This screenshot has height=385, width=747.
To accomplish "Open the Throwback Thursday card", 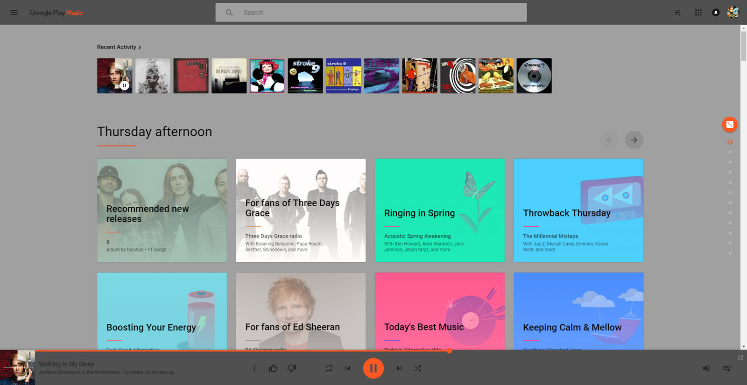I will 578,210.
